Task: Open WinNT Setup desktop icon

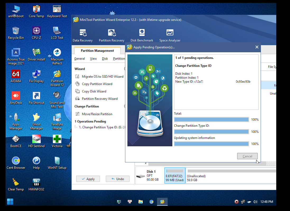Action: 57,163
